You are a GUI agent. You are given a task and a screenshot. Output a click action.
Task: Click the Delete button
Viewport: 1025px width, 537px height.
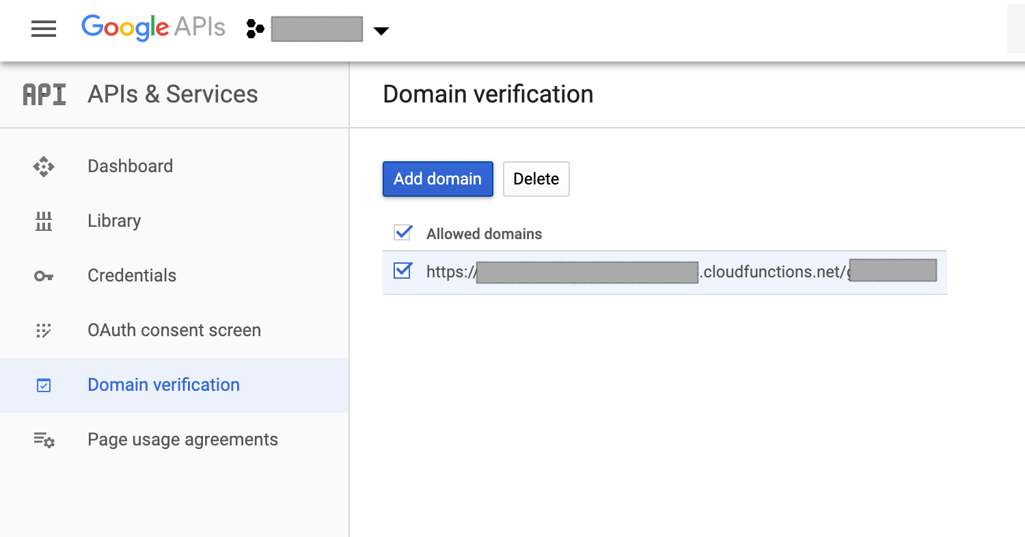(x=536, y=179)
